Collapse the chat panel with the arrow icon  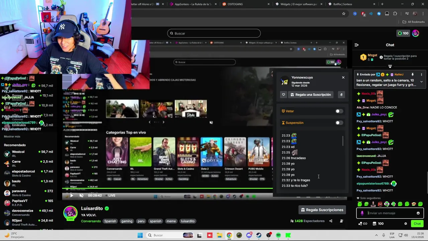[x=356, y=45]
